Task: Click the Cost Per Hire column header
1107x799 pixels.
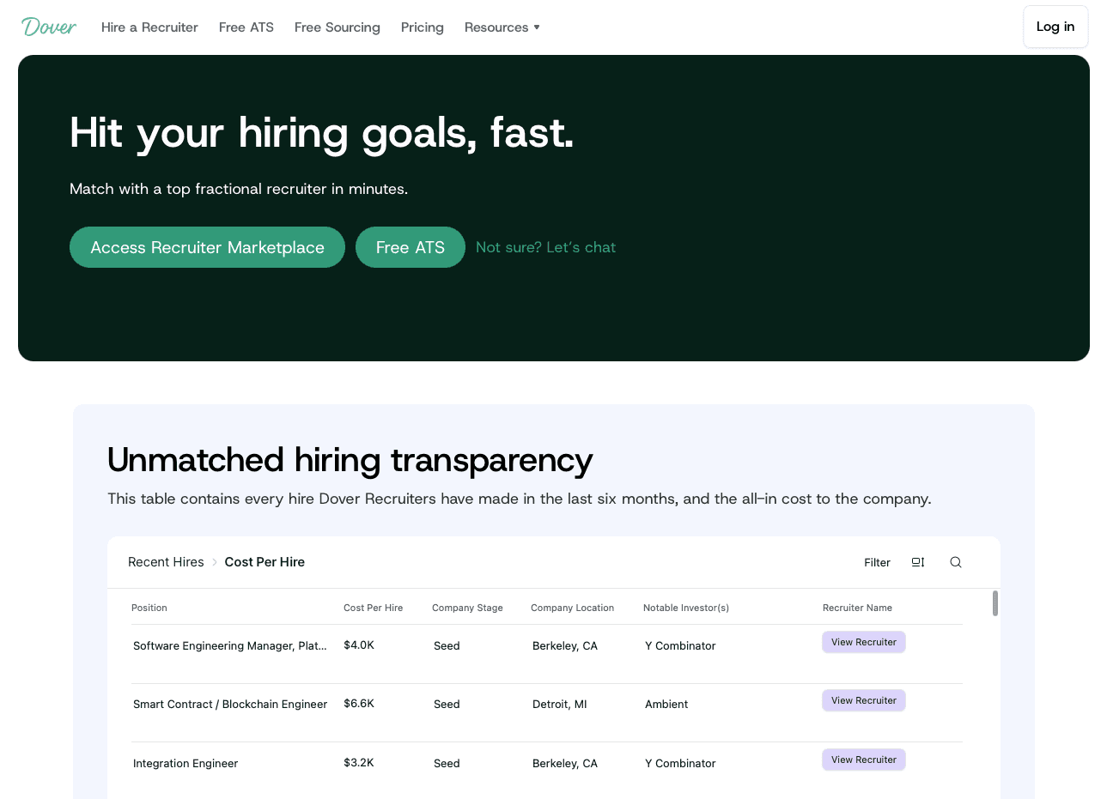Action: [373, 608]
